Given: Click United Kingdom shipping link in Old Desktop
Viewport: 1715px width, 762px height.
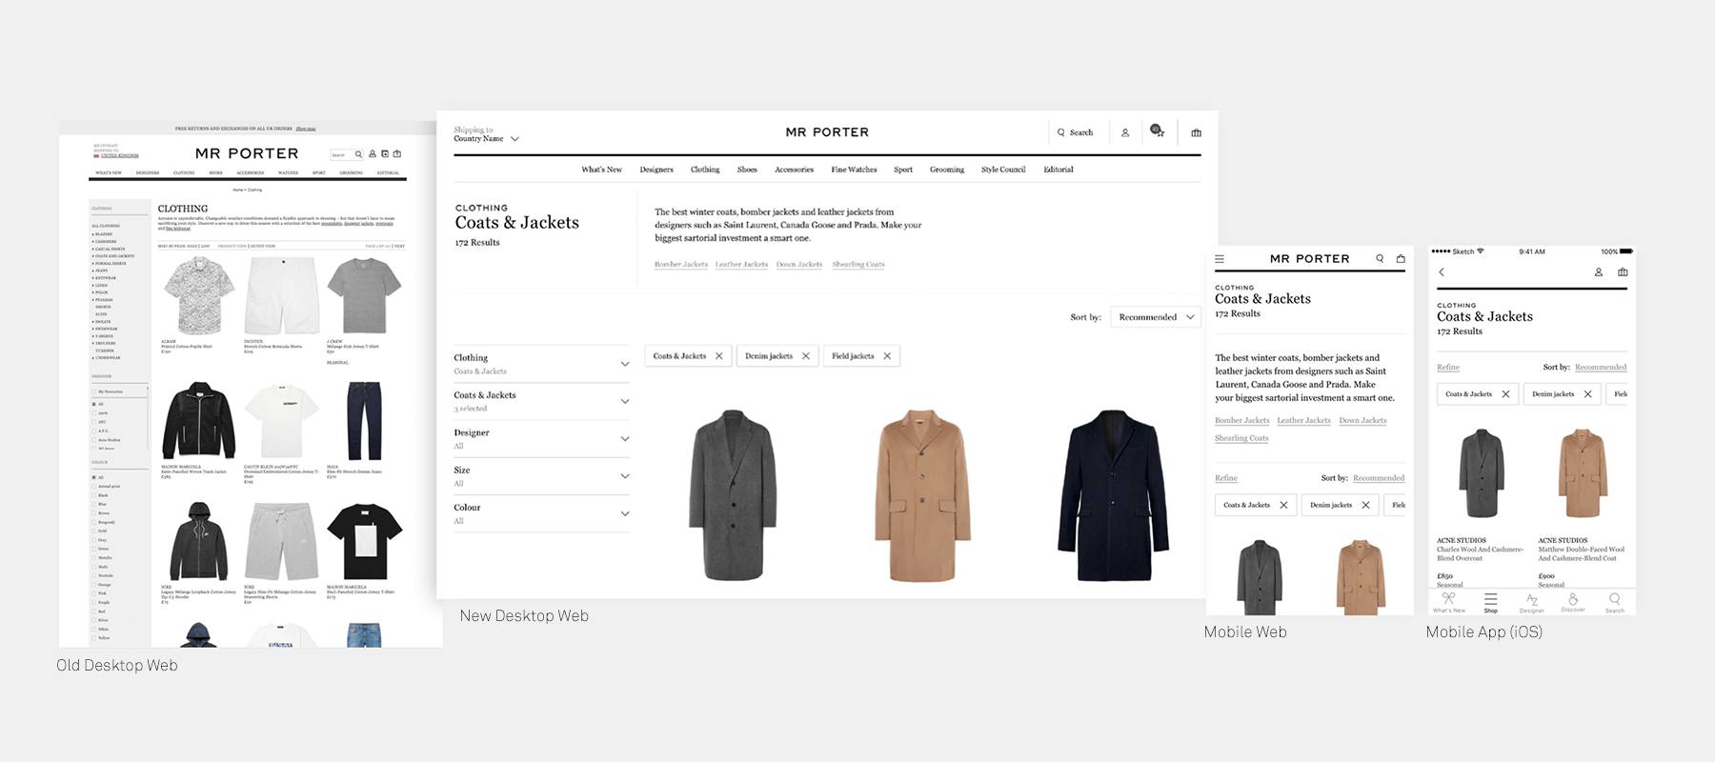Looking at the screenshot, I should click(120, 155).
